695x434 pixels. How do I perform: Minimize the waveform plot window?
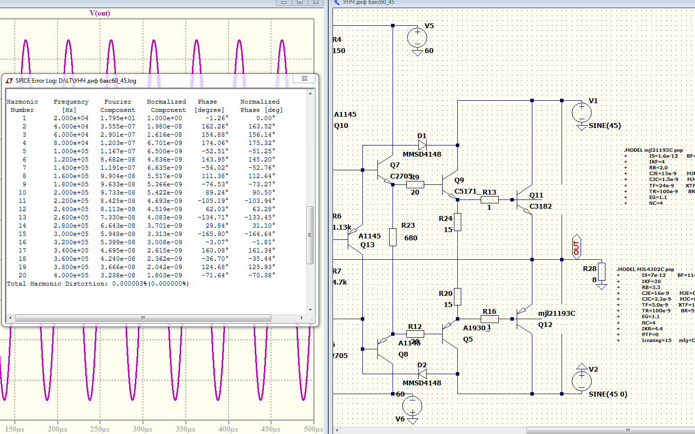[283, 2]
